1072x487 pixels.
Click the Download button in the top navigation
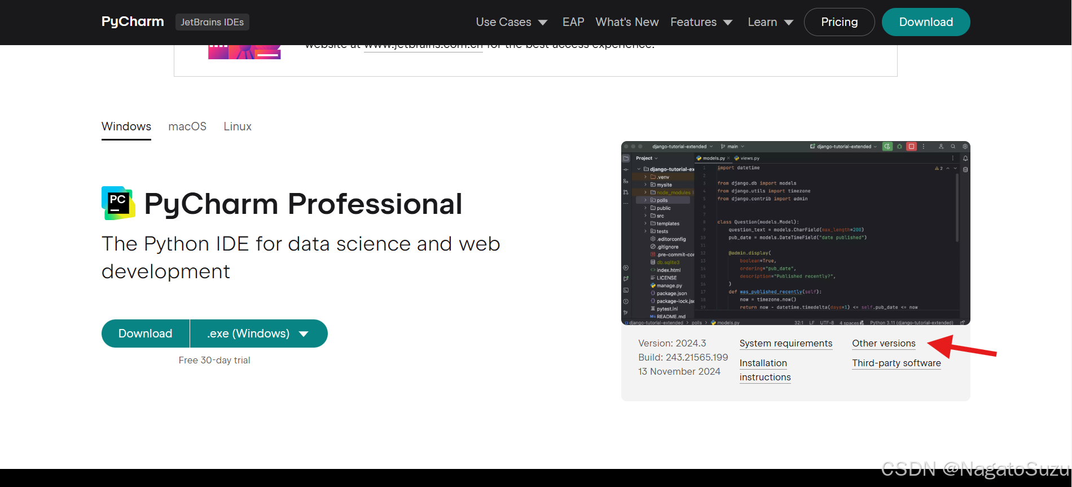[x=926, y=22]
